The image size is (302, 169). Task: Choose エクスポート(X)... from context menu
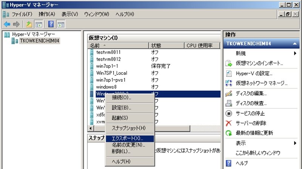click(129, 139)
